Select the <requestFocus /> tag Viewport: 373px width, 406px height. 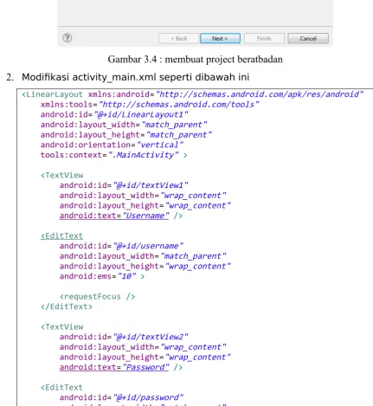click(97, 297)
